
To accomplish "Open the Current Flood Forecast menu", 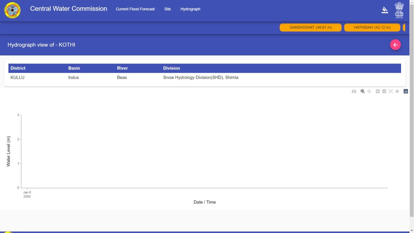I will [x=135, y=9].
